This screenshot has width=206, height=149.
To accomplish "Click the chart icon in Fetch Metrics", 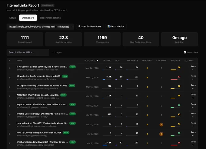I will click(x=108, y=26).
